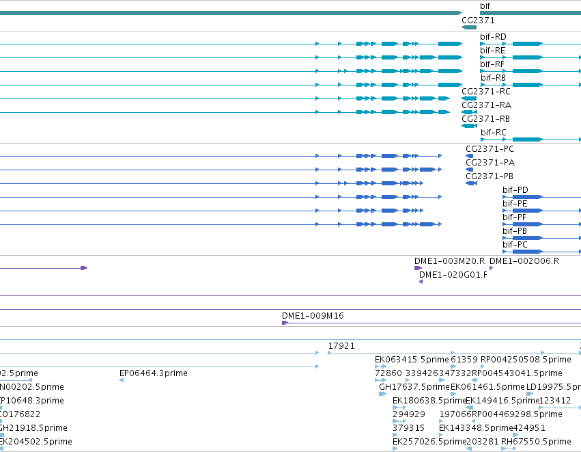Select EST EK257026.5prime

429,442
